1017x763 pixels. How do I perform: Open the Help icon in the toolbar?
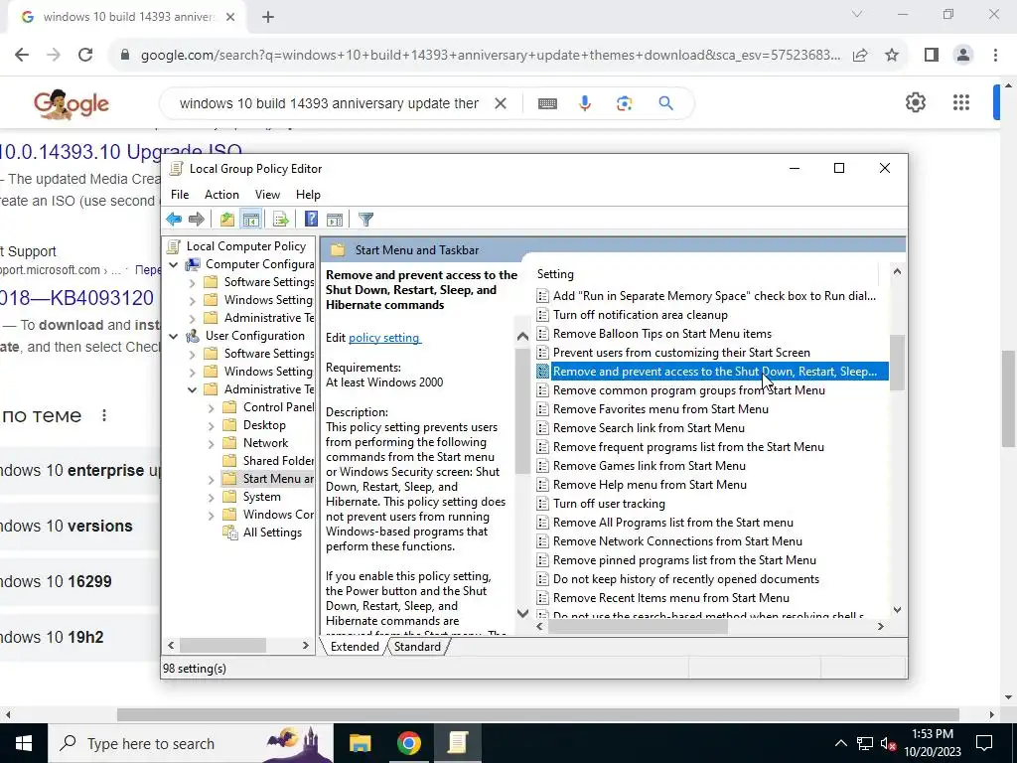[311, 220]
